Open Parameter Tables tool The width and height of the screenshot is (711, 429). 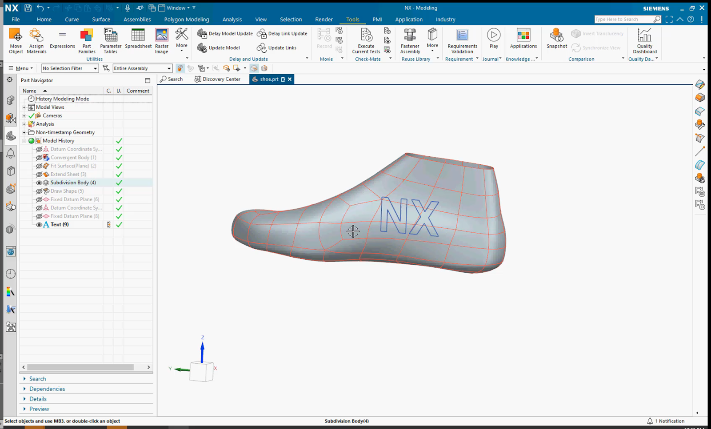(x=111, y=41)
